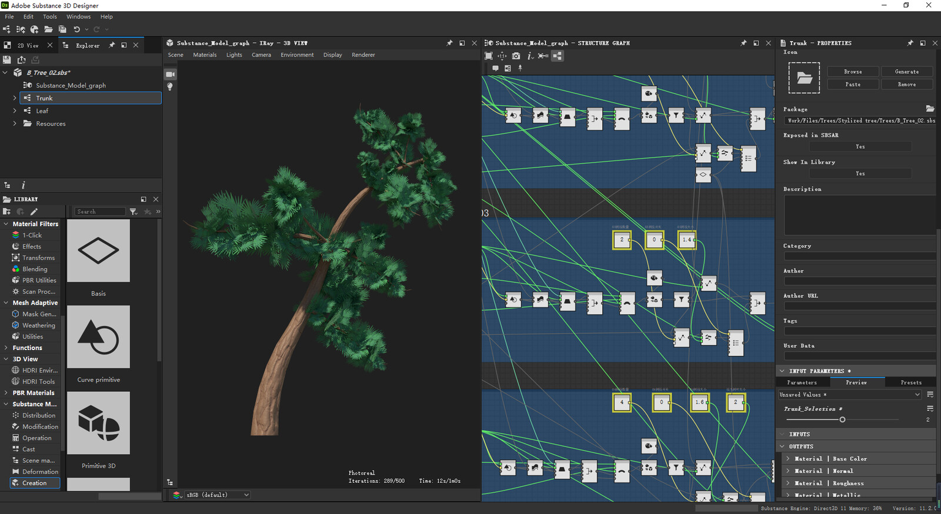The height and width of the screenshot is (514, 941).
Task: Toggle Show In Library 'Yes' button
Action: [x=860, y=174]
